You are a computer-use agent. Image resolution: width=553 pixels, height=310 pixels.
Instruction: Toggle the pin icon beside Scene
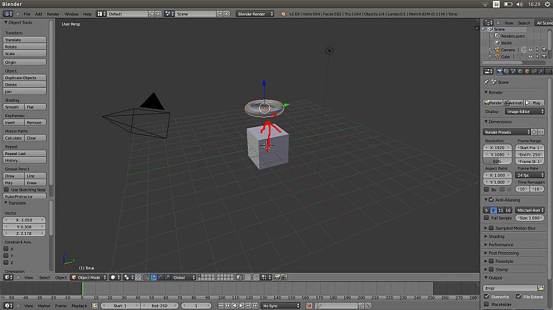[x=486, y=82]
